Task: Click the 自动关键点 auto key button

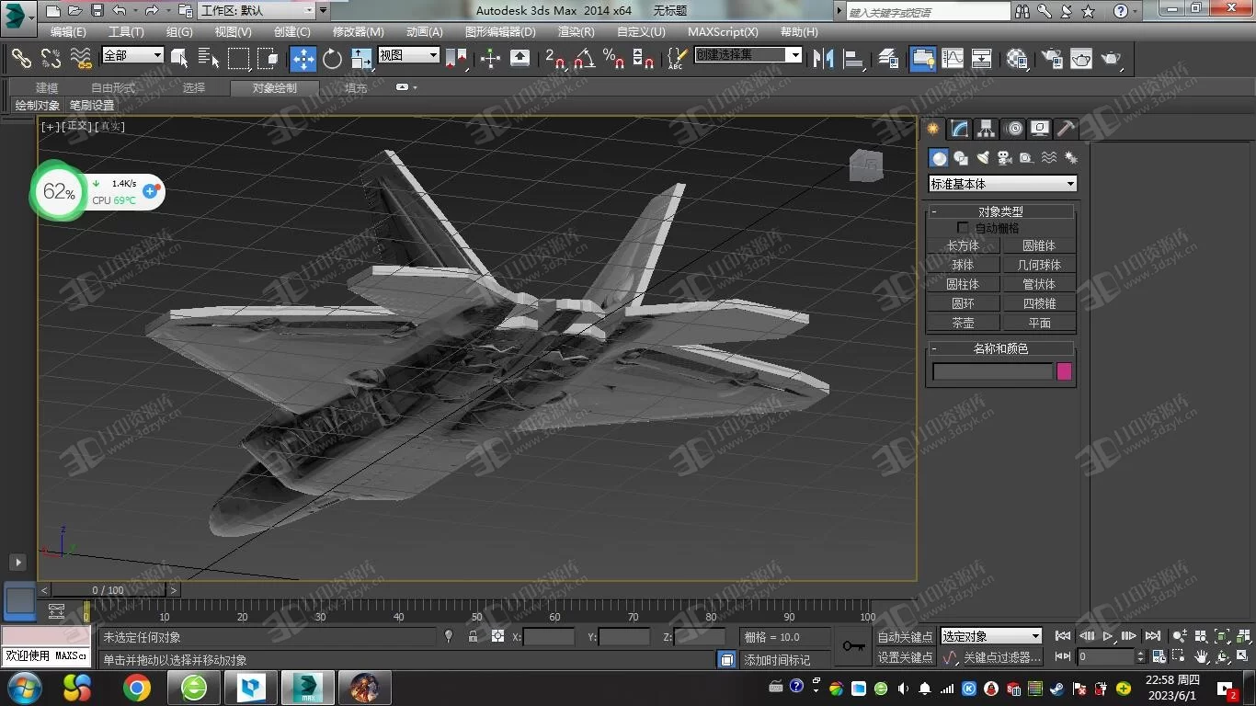Action: point(905,637)
